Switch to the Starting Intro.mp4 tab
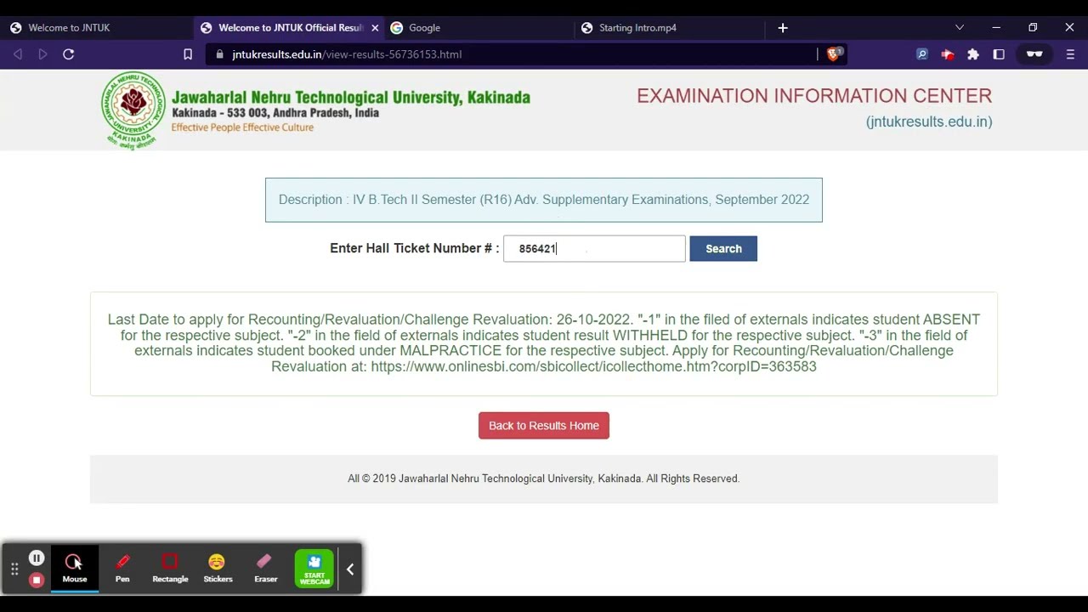 coord(668,28)
